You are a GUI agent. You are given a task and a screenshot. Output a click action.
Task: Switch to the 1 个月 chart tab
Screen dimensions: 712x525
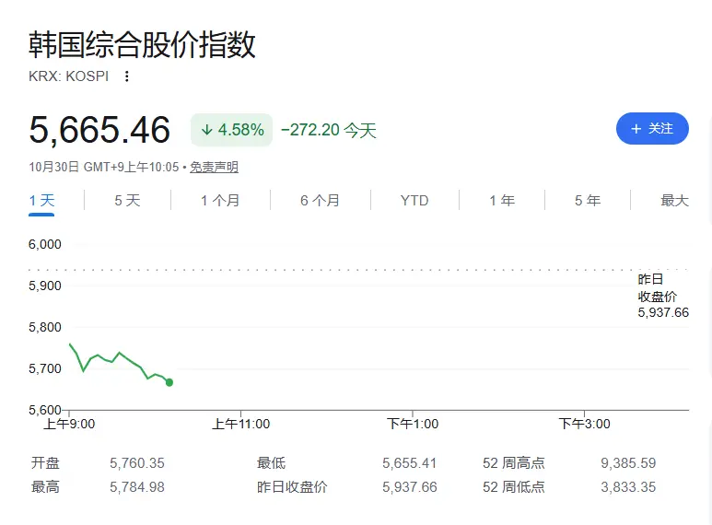(x=220, y=200)
